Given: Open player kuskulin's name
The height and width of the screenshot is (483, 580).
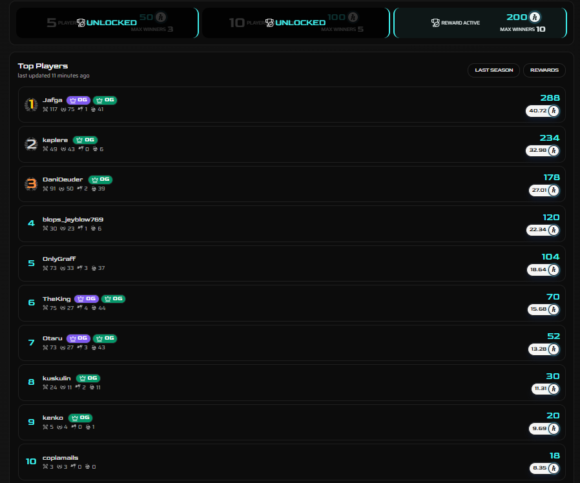Looking at the screenshot, I should pyautogui.click(x=56, y=378).
